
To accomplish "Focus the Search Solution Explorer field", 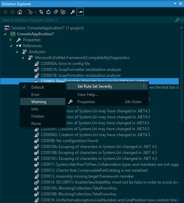I will pos(87,20).
